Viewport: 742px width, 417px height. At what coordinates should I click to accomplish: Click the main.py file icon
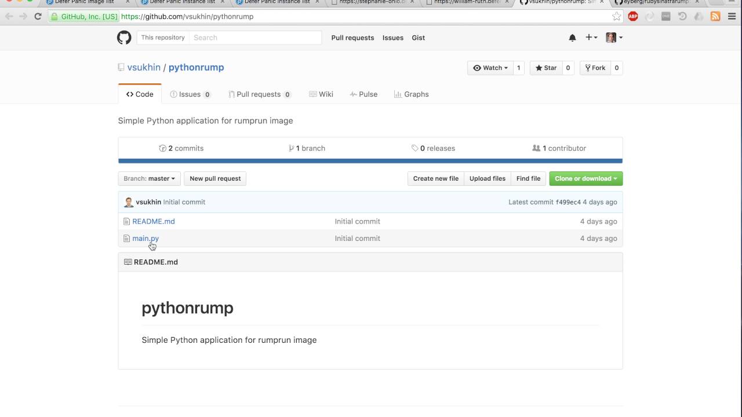(126, 238)
